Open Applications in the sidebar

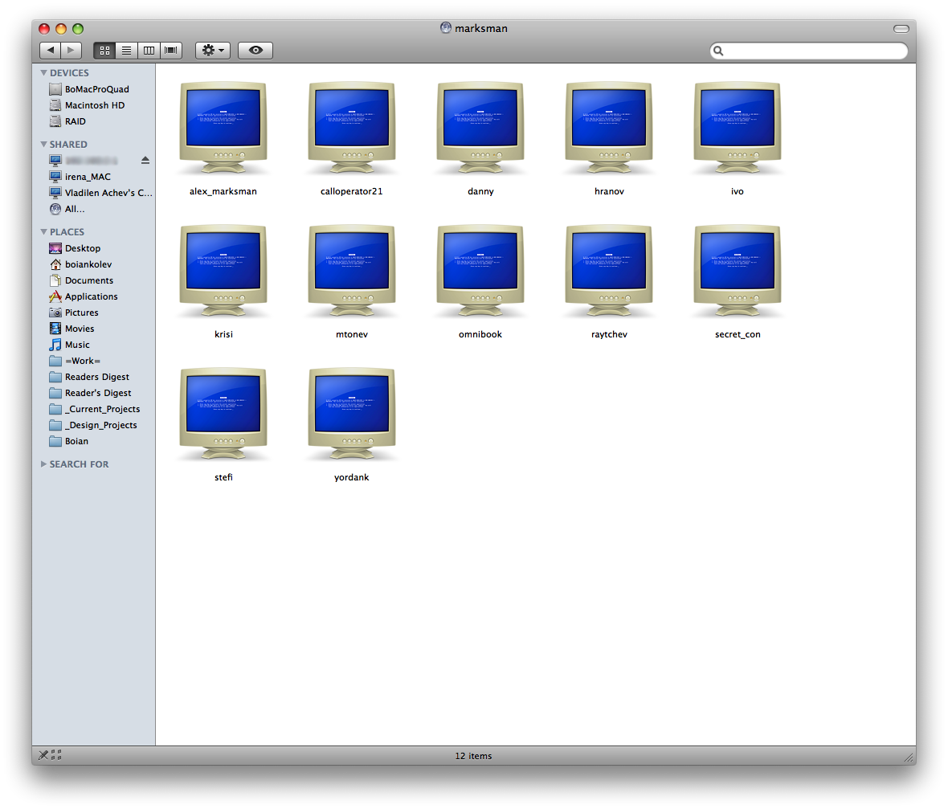pyautogui.click(x=91, y=296)
